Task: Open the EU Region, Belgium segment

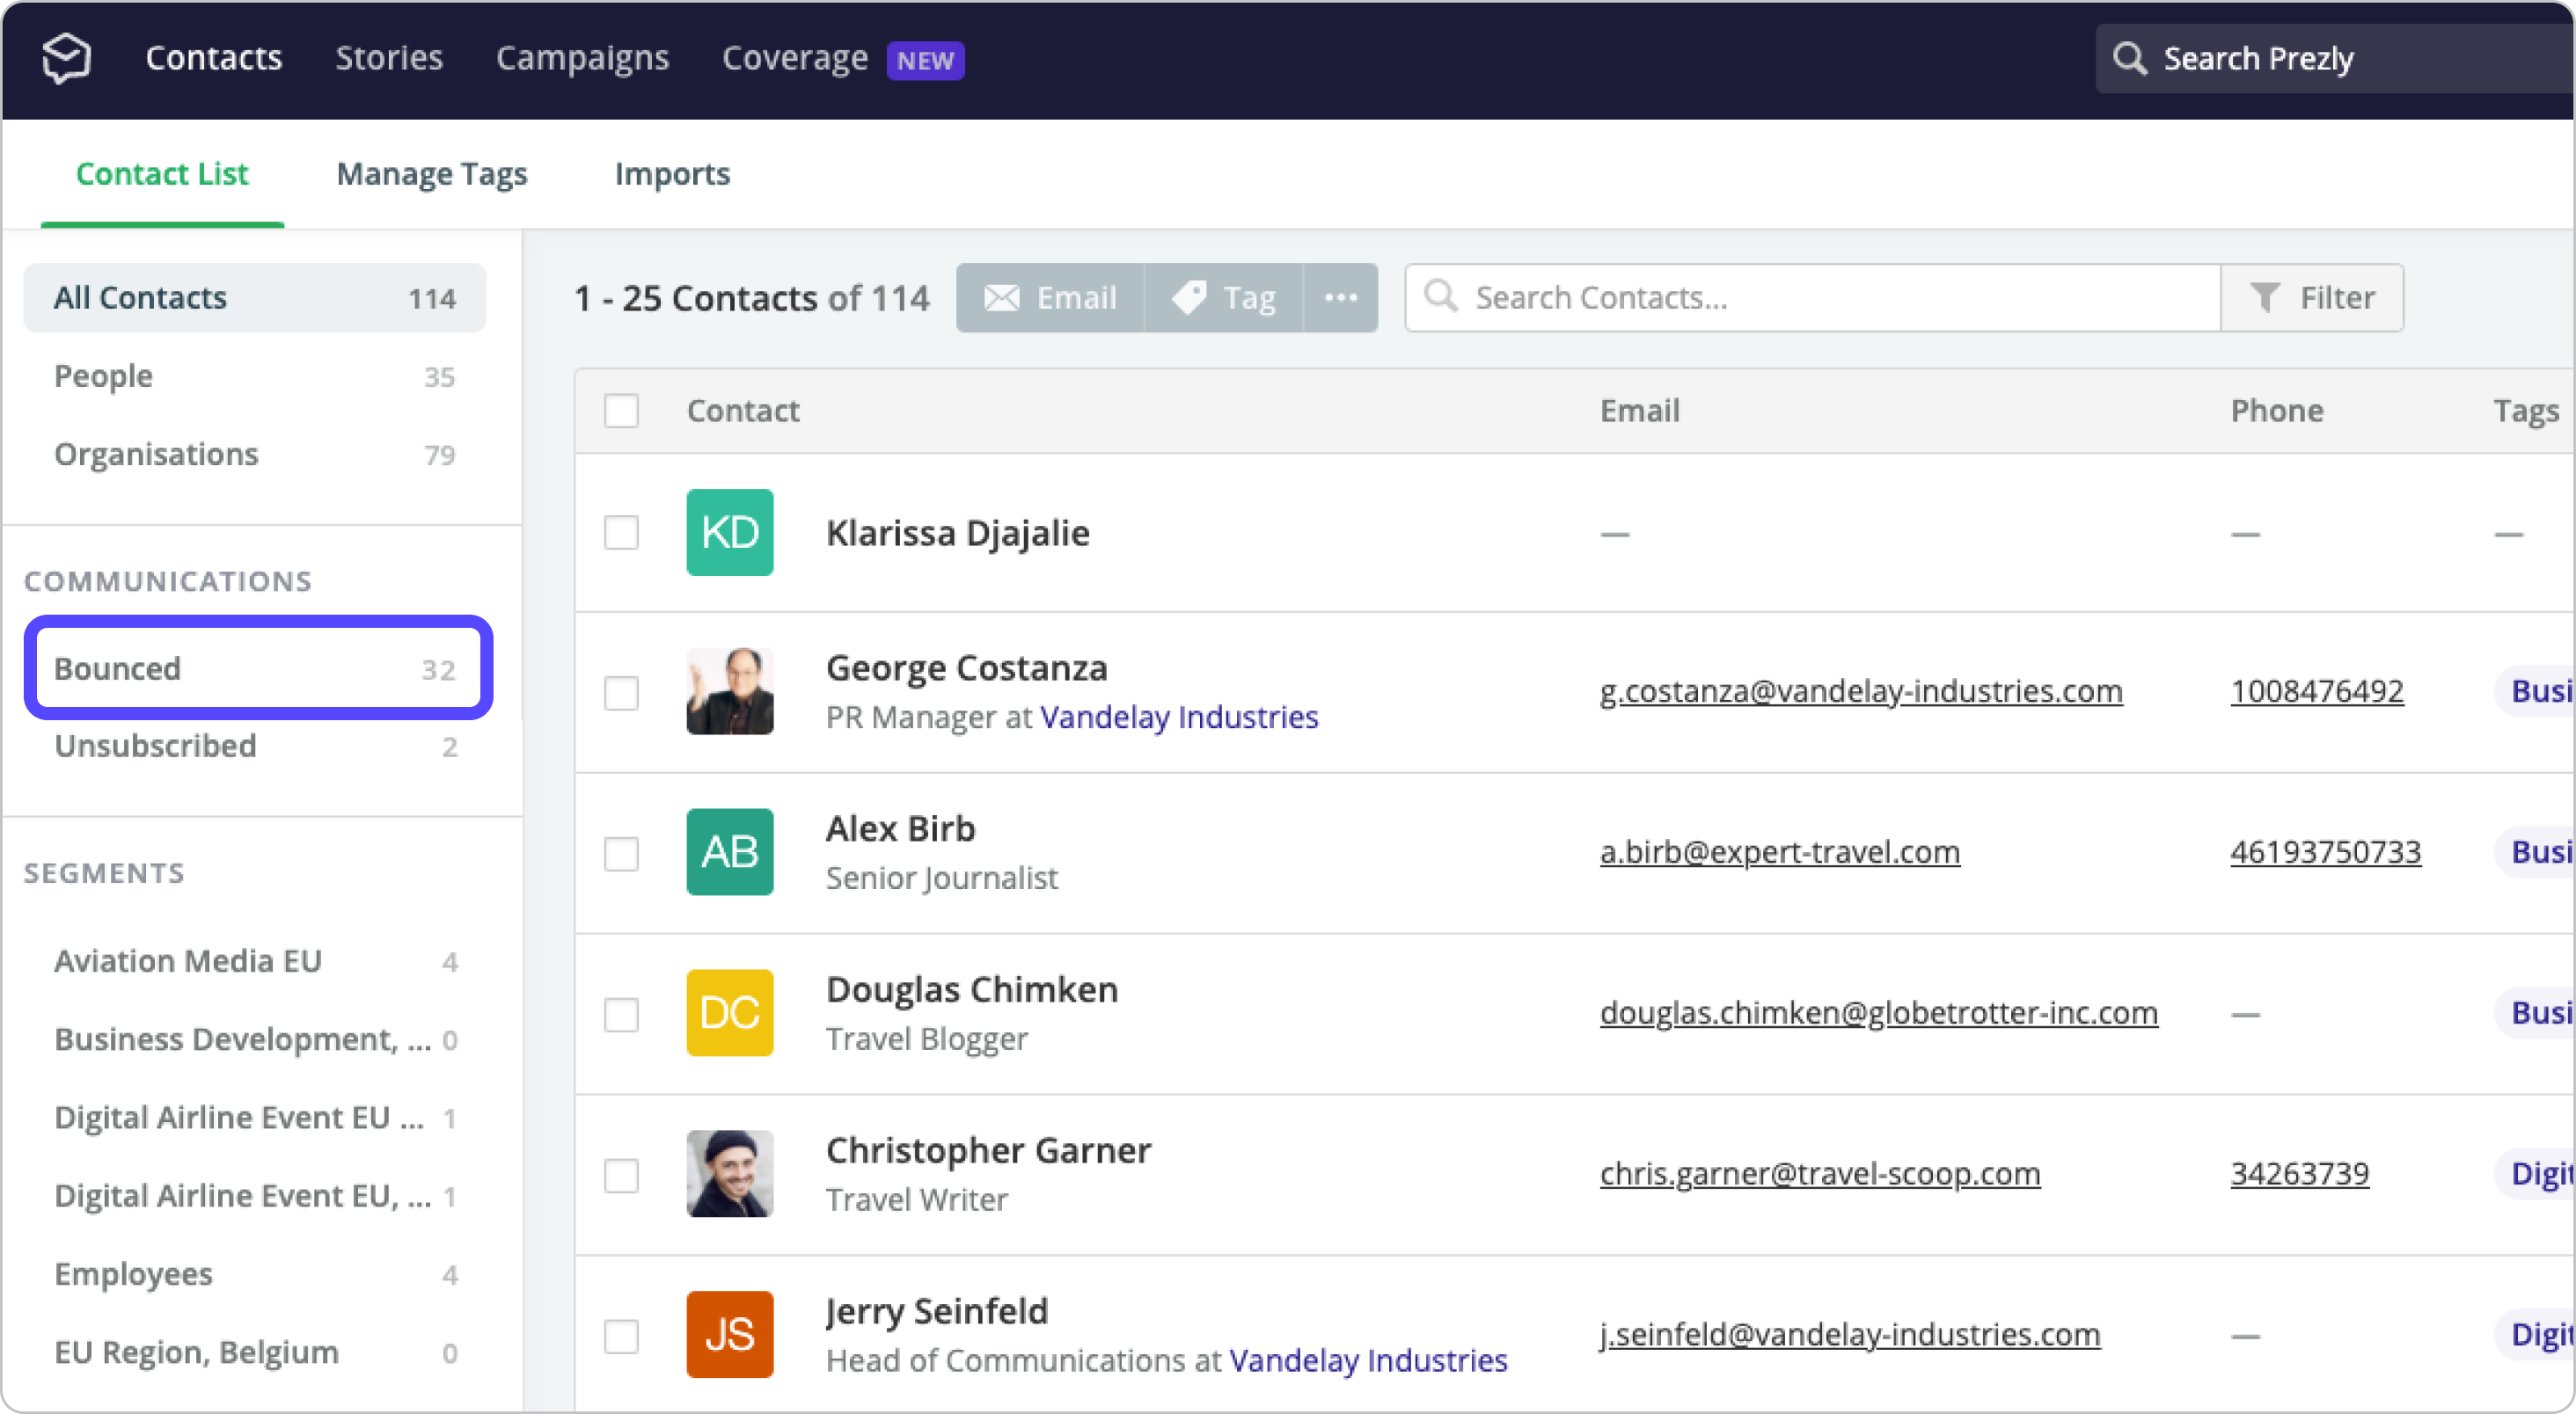Action: (255, 1352)
